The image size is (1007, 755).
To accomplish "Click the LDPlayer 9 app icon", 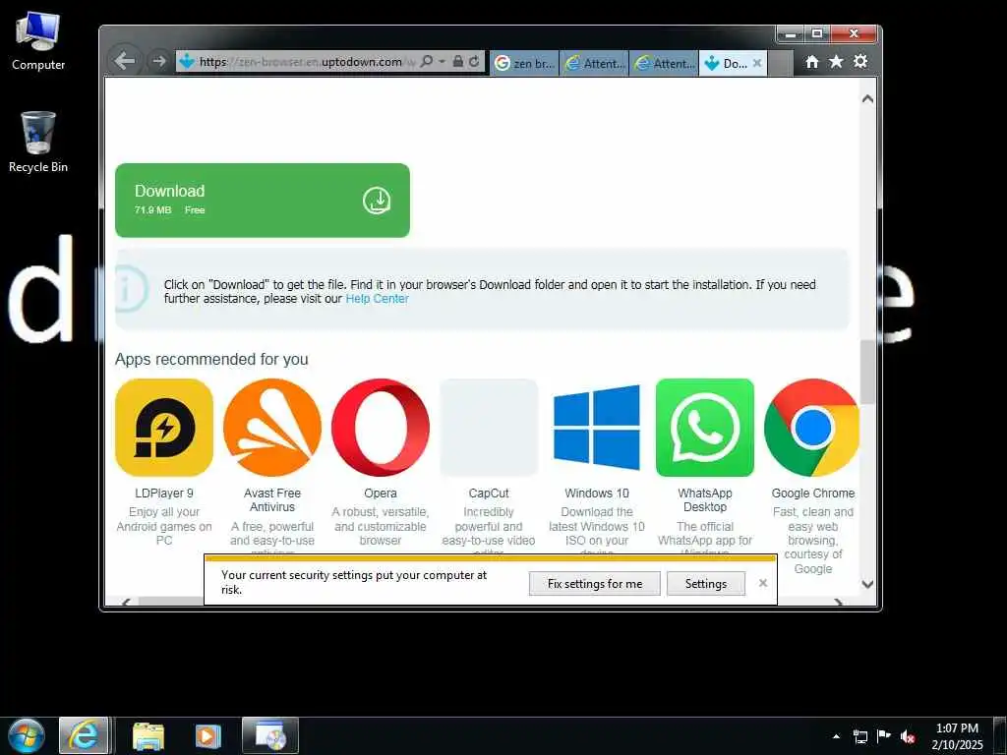I will [164, 428].
